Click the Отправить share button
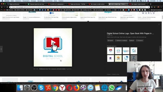 tap(140, 41)
